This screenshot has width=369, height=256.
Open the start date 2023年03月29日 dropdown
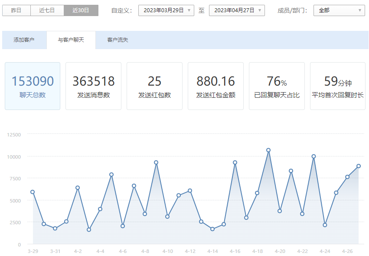(166, 10)
